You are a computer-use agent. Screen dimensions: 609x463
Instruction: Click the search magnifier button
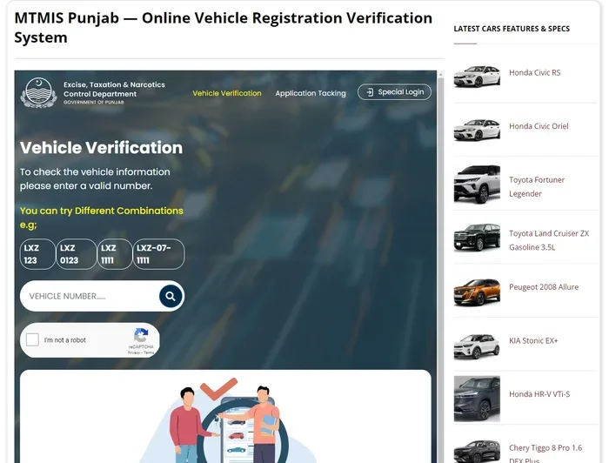click(x=171, y=296)
